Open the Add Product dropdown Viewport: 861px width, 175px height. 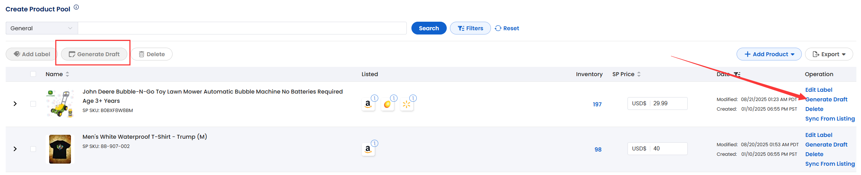[769, 54]
